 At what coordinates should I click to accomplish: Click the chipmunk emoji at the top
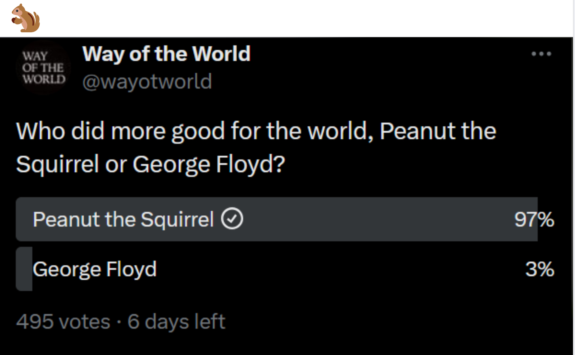coord(25,19)
